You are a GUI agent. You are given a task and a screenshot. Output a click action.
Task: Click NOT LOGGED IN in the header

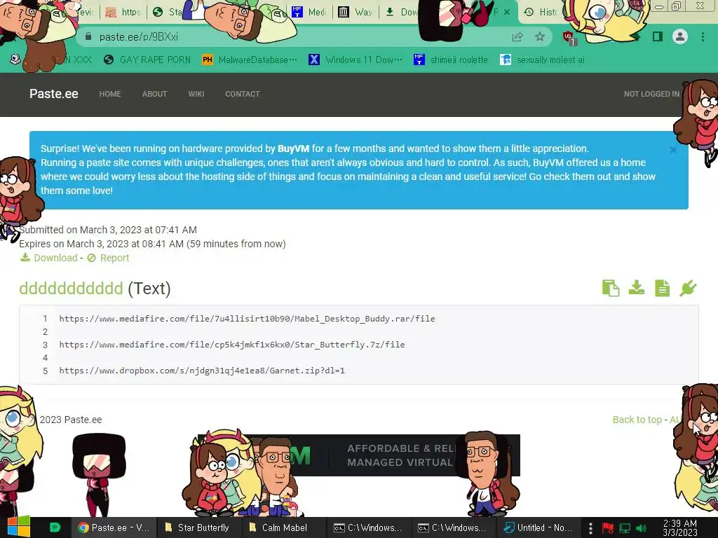click(651, 94)
